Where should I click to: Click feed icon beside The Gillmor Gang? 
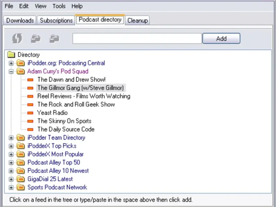30,88
